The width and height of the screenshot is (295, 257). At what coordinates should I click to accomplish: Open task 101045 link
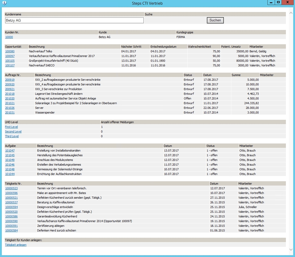point(10,155)
